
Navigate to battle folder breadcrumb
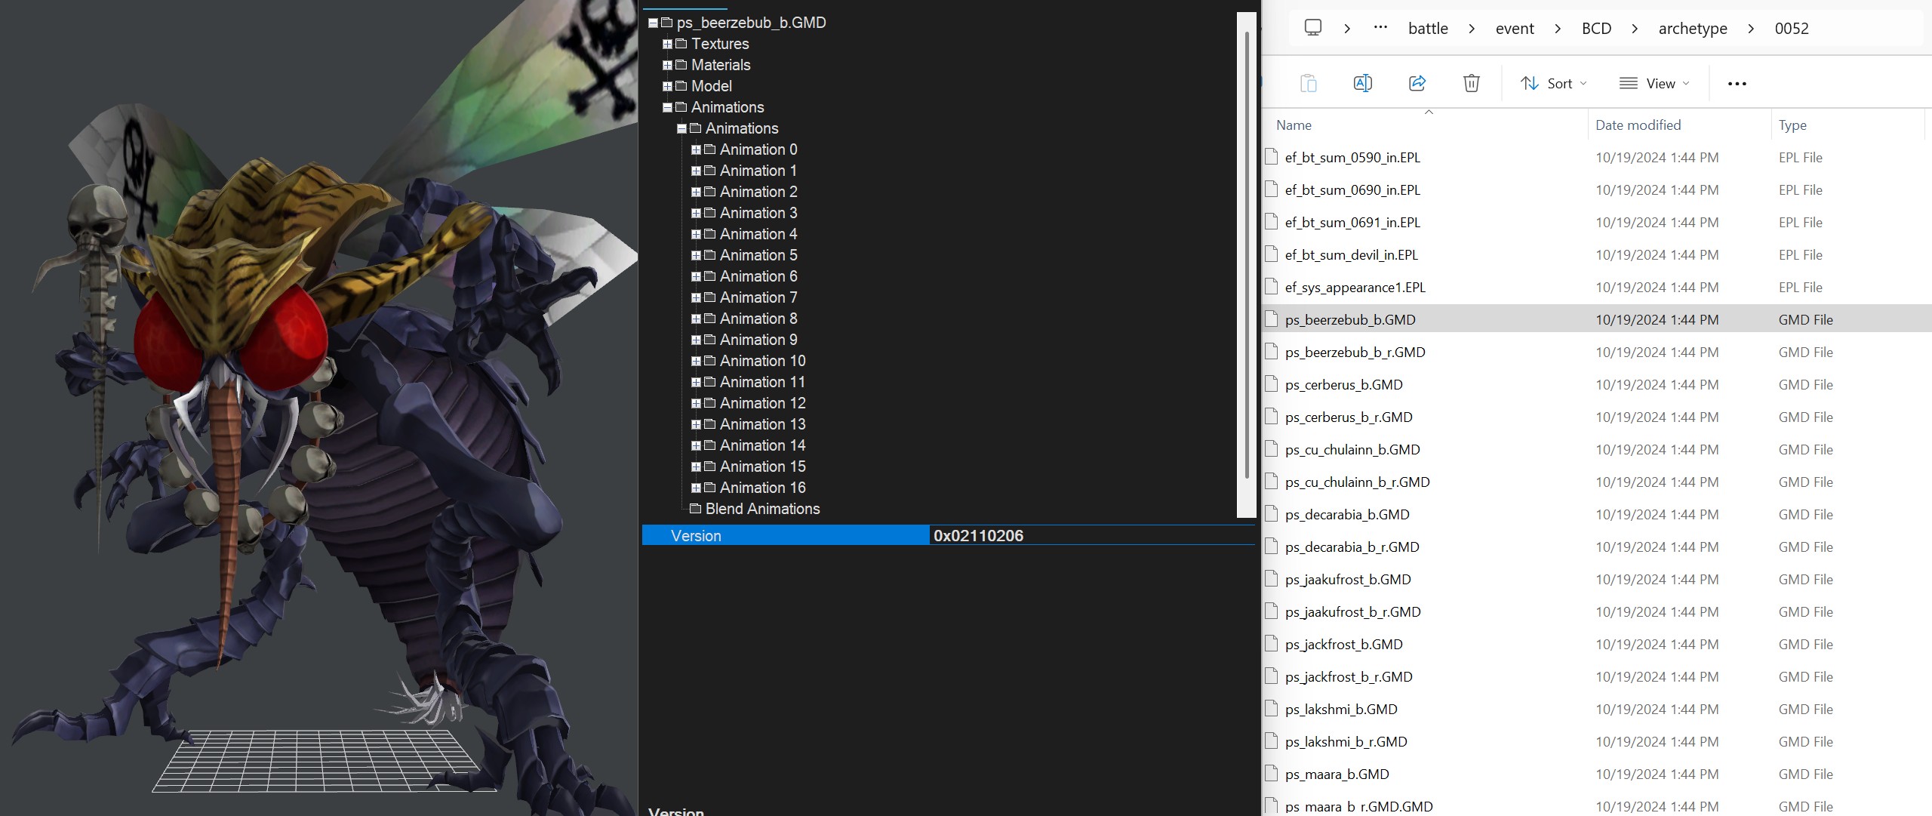point(1428,29)
